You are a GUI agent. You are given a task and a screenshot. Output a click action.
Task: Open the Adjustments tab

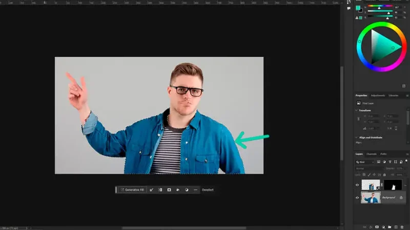click(378, 96)
